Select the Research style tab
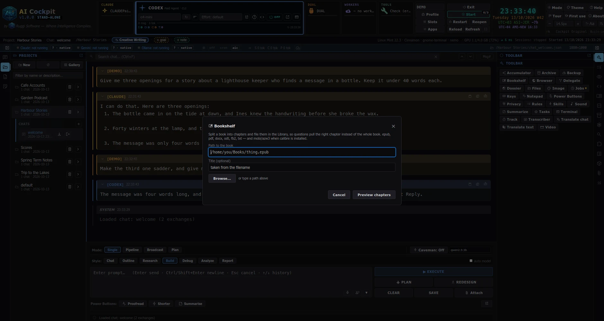The width and height of the screenshot is (604, 321). [150, 261]
